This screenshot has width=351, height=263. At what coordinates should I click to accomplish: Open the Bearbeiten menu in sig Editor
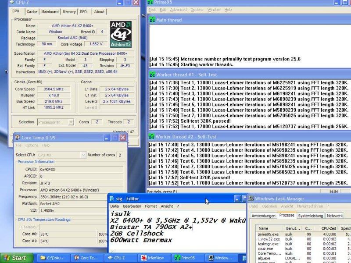pos(132,206)
